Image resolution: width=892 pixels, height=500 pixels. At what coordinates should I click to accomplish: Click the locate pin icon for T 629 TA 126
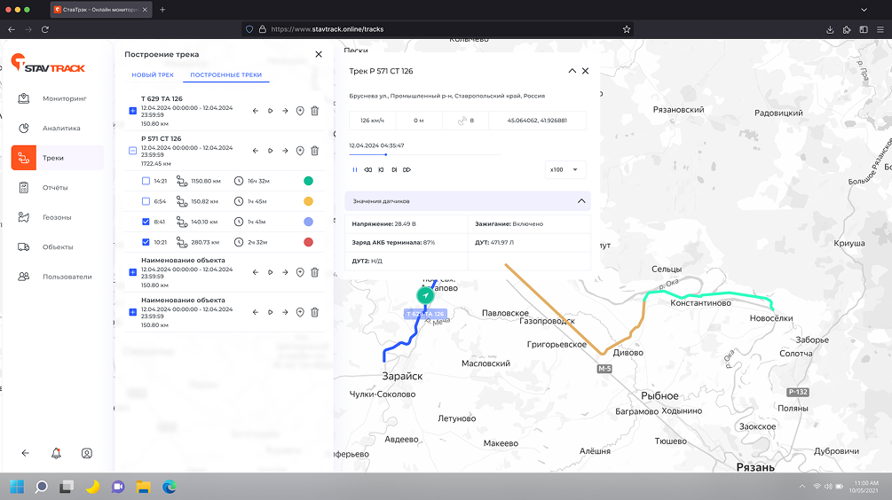tap(300, 111)
